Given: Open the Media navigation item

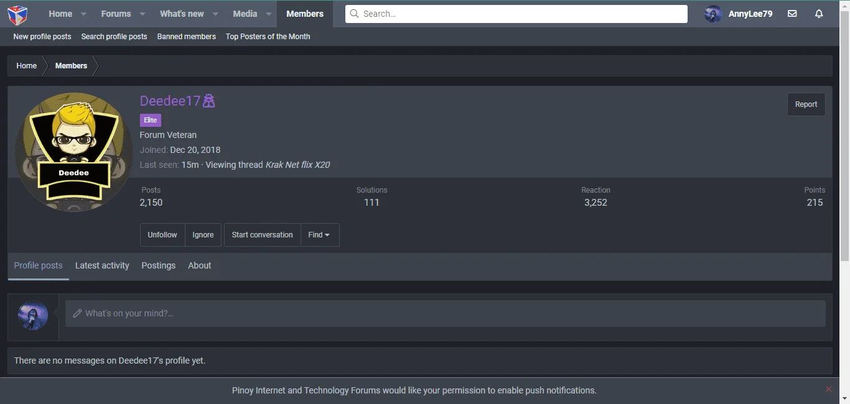Looking at the screenshot, I should (245, 14).
